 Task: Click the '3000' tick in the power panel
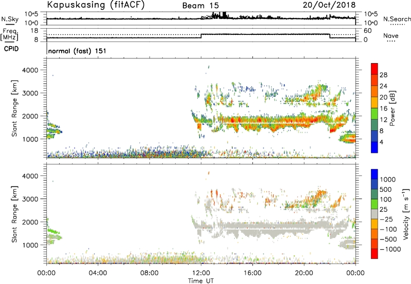tap(30, 93)
